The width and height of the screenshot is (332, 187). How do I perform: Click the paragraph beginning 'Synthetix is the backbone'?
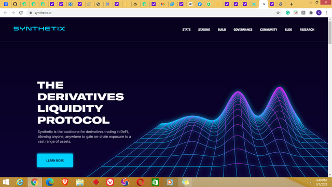pos(84,137)
